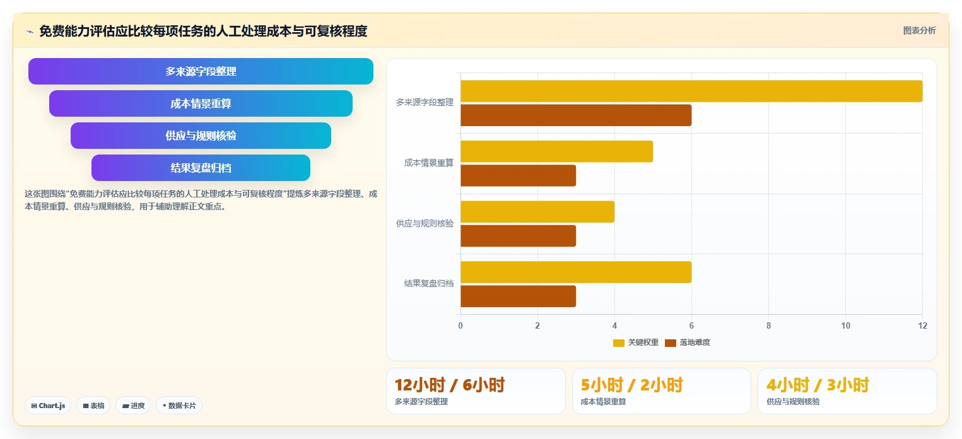Screen dimensions: 962x439
Task: Click the page title 免费能力评估 heading
Action: click(203, 31)
